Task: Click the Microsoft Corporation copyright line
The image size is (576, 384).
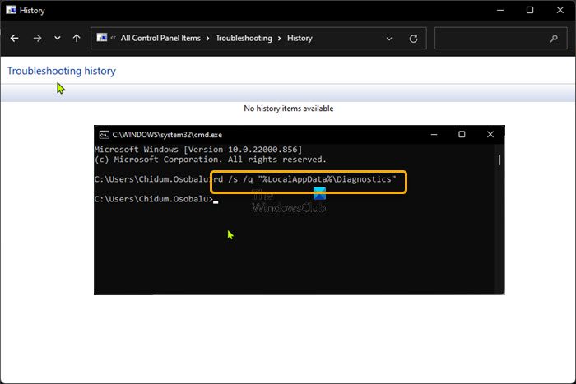Action: click(211, 160)
